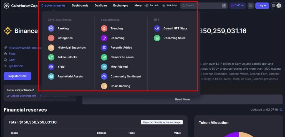Viewport: 285px width, 137px height.
Task: Click the Binance logo icon
Action: point(8,31)
